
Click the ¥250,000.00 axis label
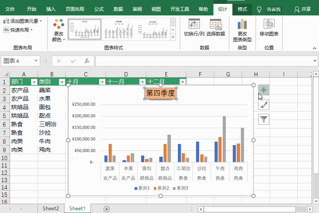84,104
